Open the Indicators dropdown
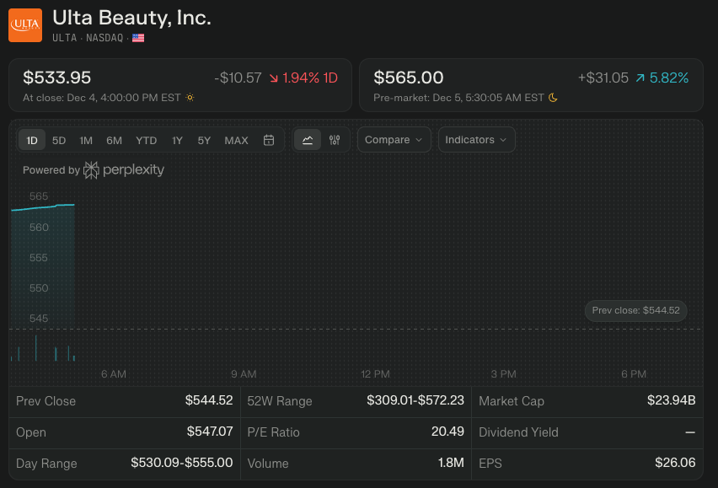This screenshot has width=718, height=488. (476, 140)
